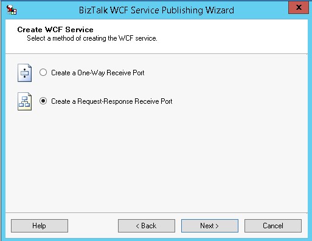Click the BizTalk wizard title bar icon

[x=12, y=10]
